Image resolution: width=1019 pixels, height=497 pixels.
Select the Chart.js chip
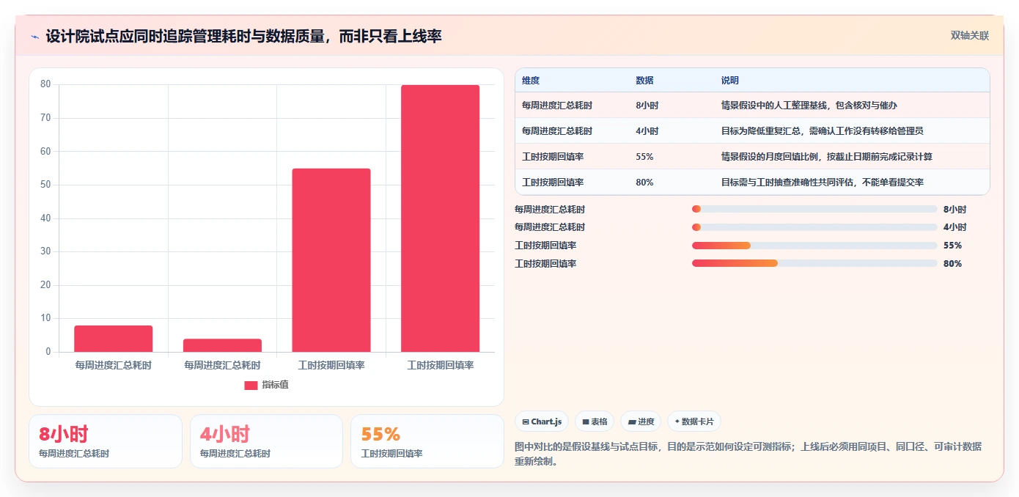point(542,421)
